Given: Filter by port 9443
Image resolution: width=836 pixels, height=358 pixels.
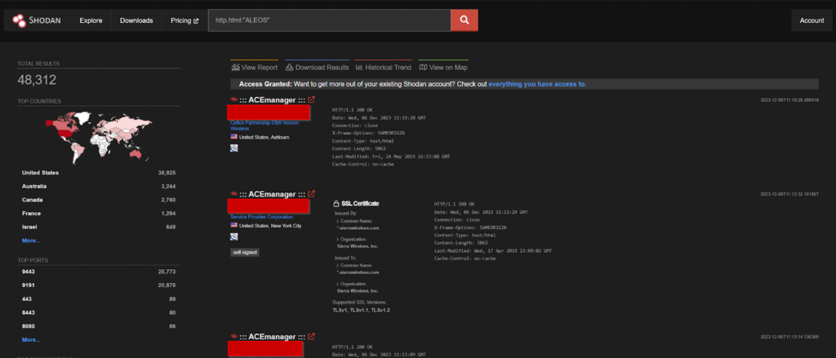Looking at the screenshot, I should tap(29, 272).
